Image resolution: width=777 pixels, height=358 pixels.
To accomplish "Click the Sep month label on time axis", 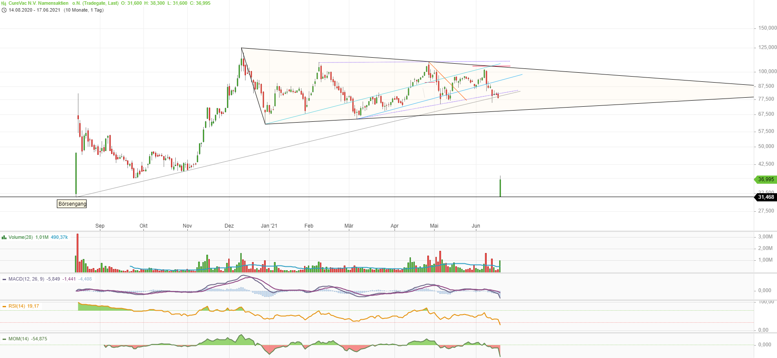I will [x=100, y=226].
